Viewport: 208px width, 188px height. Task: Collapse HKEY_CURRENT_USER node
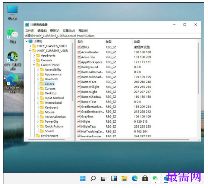(30, 51)
